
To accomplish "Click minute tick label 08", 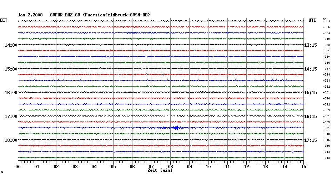I will pos(170,166).
